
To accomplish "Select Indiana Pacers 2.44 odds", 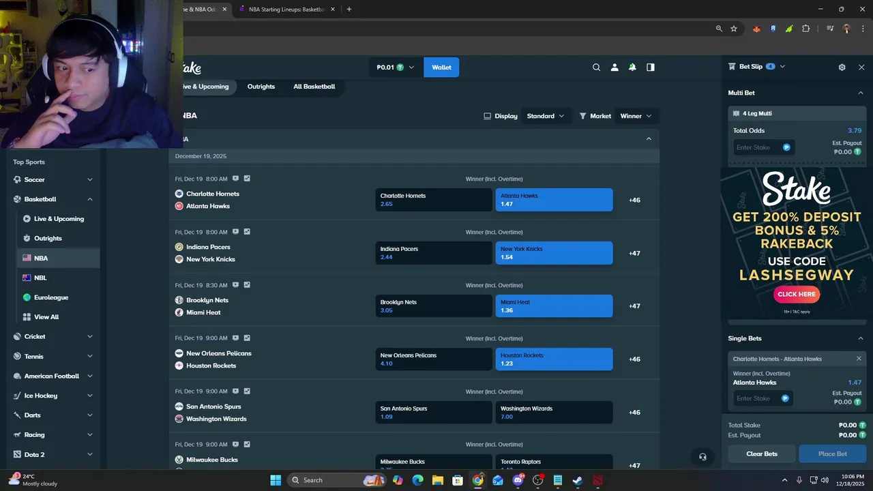I will pos(434,253).
